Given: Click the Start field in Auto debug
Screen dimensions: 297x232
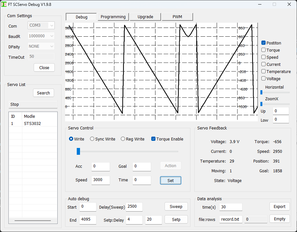Looking at the screenshot, I should tap(88, 207).
